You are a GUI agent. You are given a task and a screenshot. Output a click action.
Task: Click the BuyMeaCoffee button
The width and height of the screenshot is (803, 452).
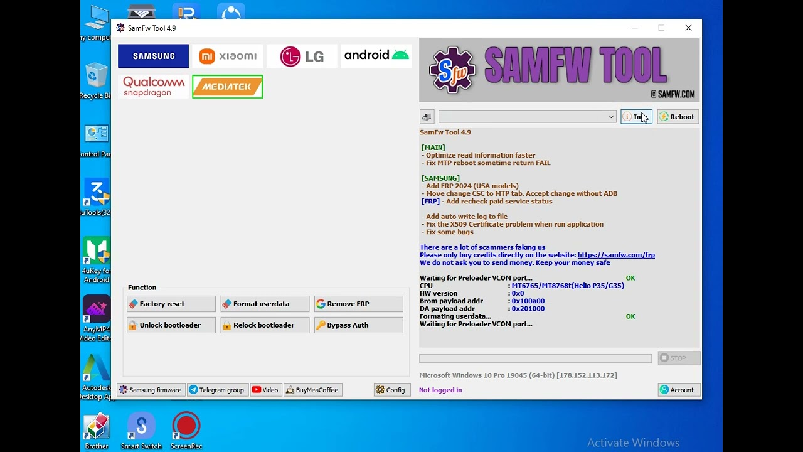pyautogui.click(x=312, y=390)
